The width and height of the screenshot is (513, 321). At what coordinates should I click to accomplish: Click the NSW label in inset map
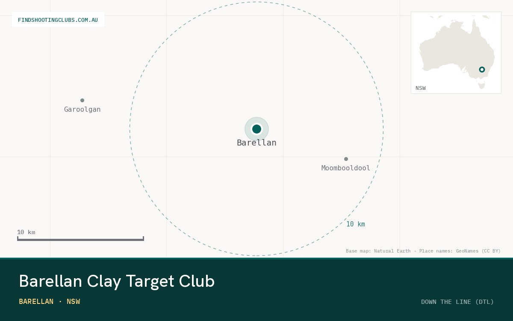click(421, 88)
